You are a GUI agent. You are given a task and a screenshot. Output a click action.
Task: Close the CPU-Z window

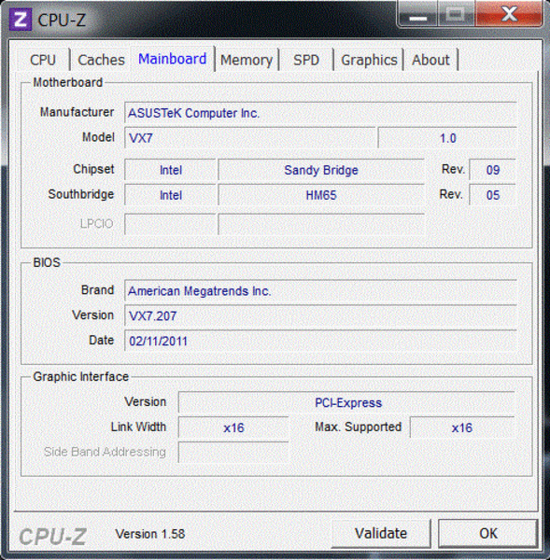pos(509,14)
